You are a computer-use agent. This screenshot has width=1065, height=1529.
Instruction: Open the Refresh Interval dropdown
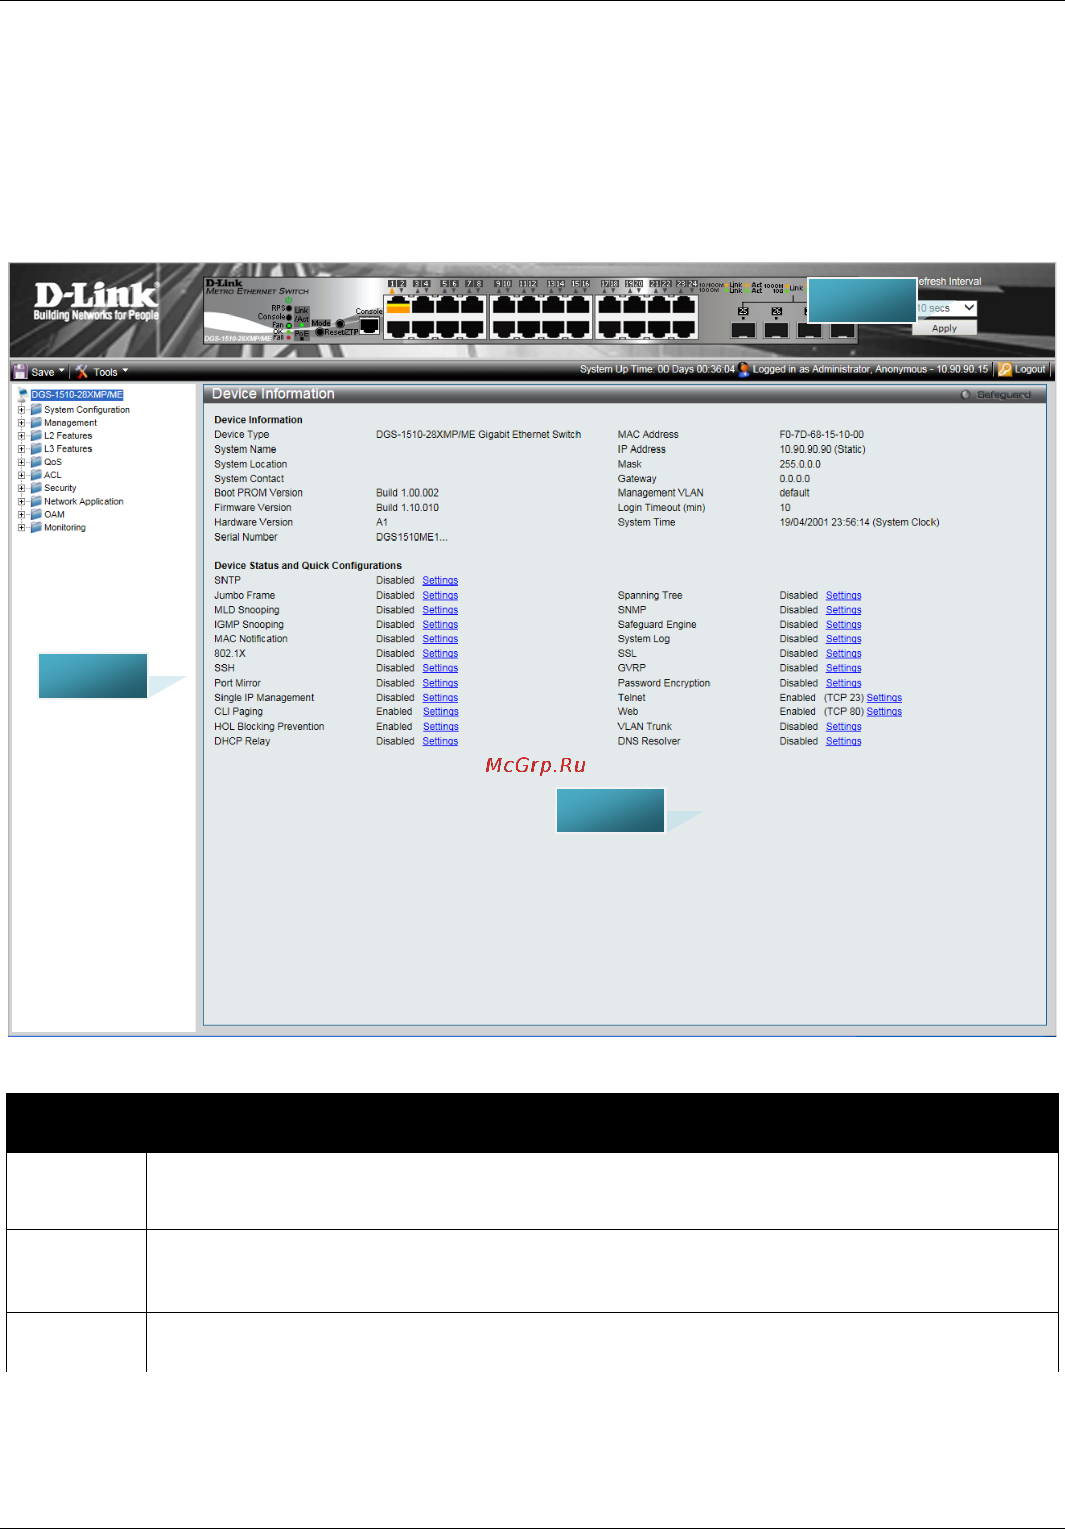[946, 308]
